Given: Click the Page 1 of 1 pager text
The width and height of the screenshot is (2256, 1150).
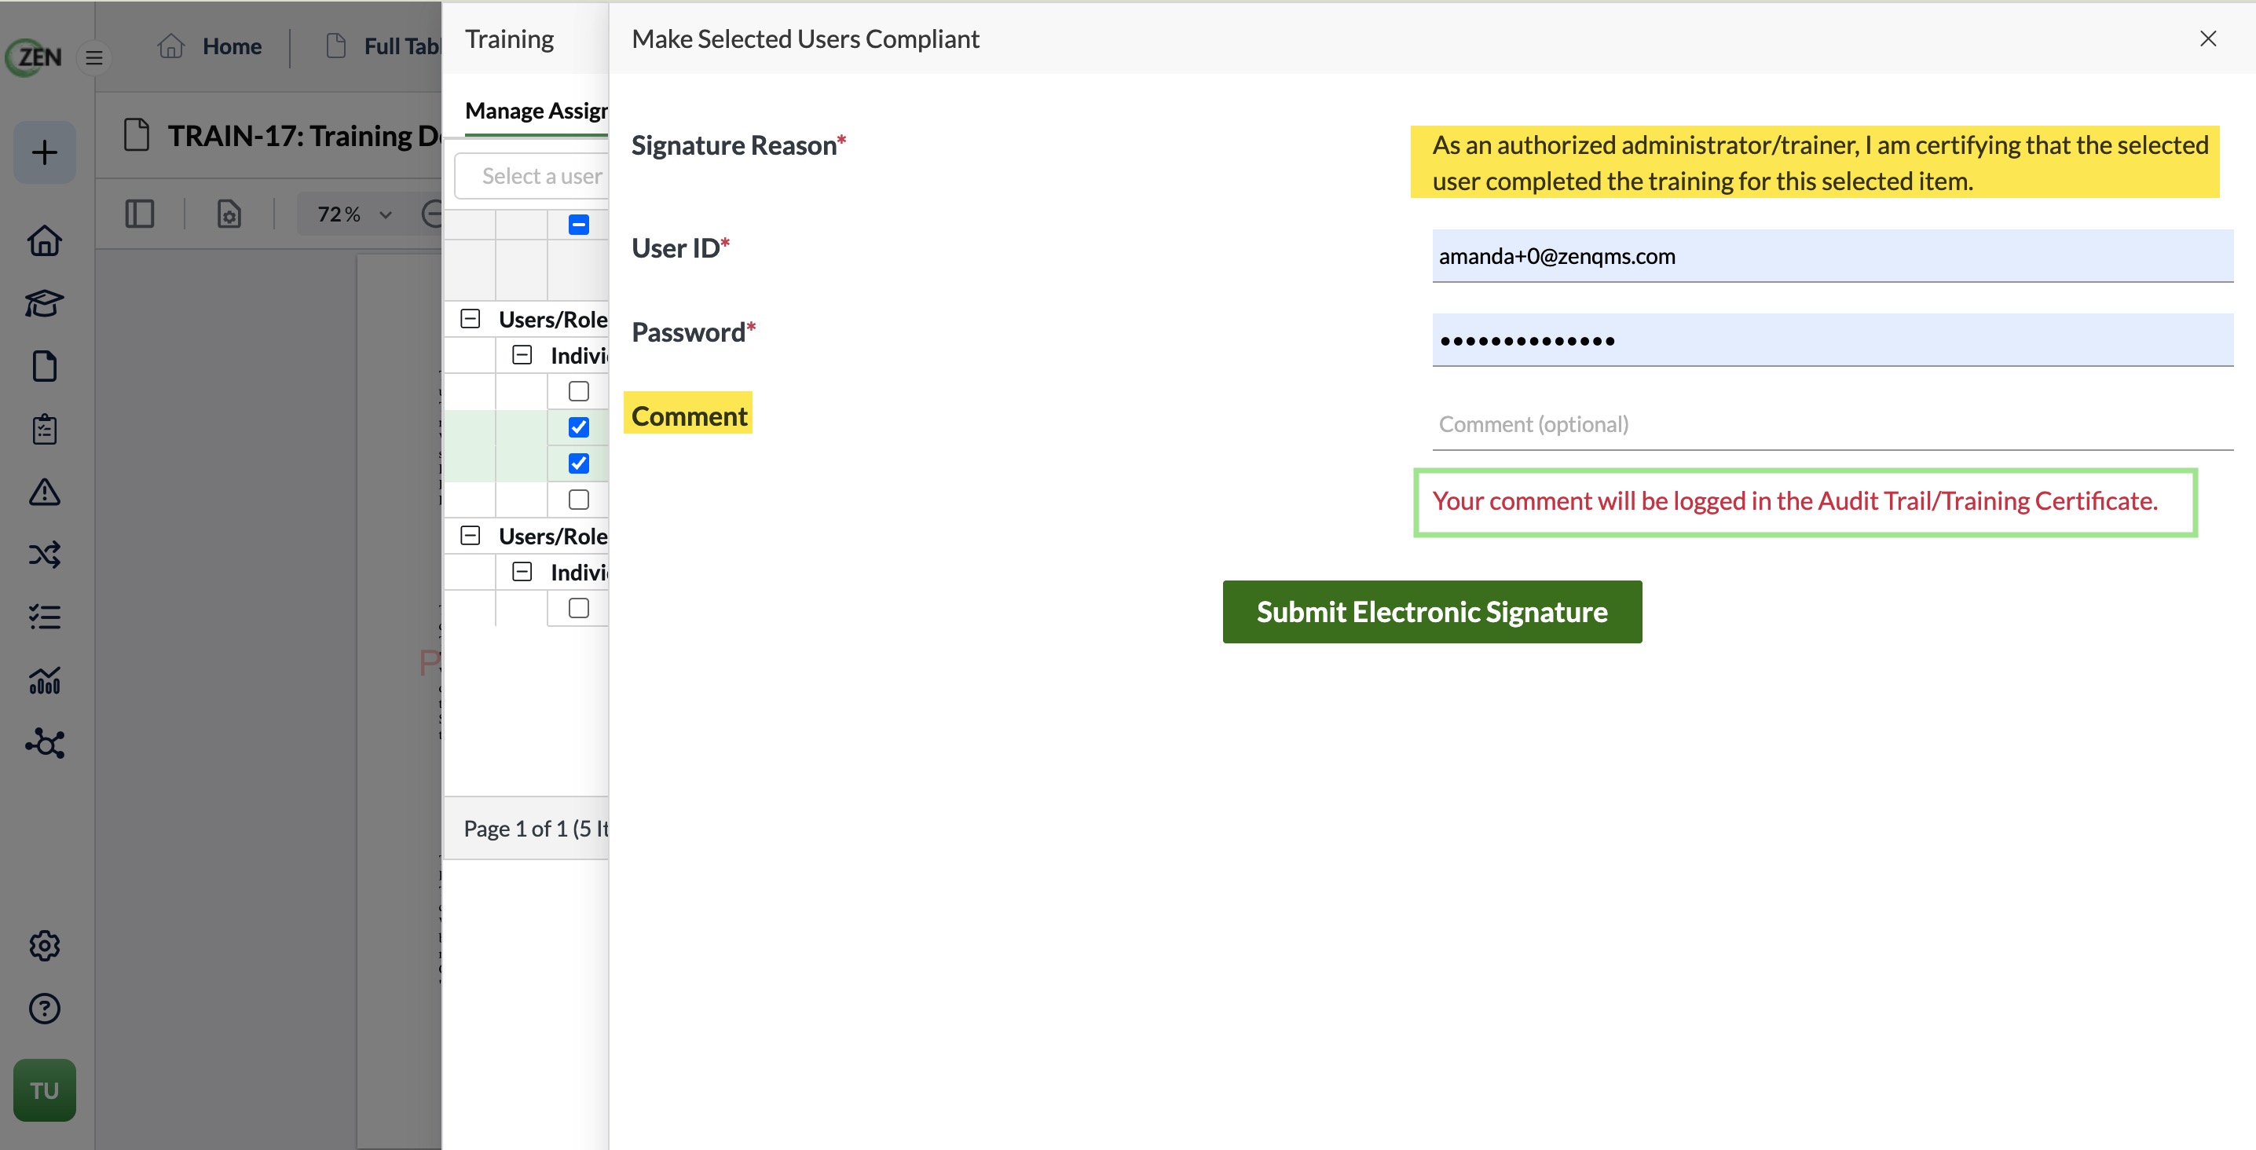Looking at the screenshot, I should click(x=536, y=829).
